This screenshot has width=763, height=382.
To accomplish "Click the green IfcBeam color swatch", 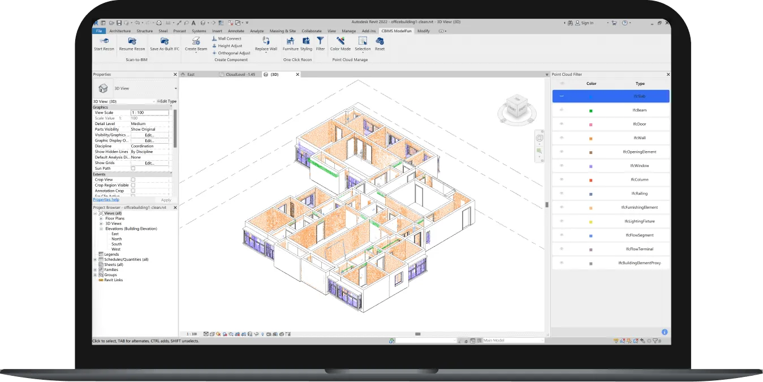I will 591,111.
